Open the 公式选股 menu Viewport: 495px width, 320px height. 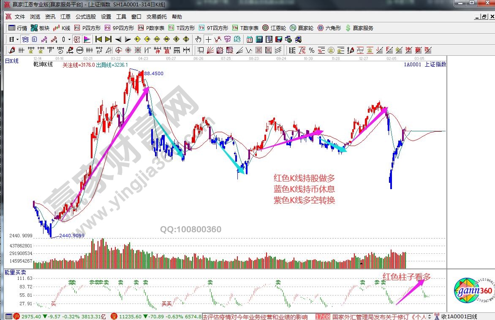[86, 17]
